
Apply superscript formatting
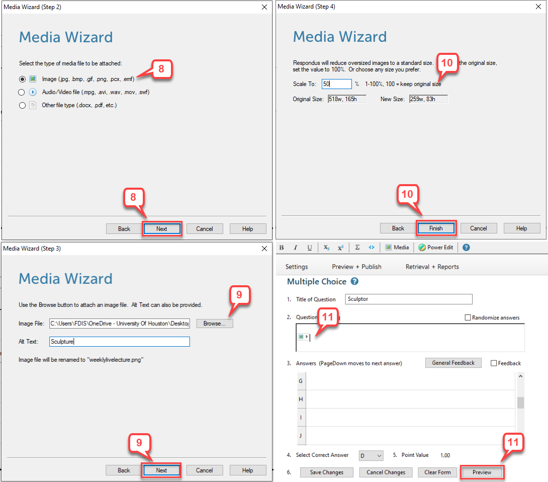pos(340,248)
